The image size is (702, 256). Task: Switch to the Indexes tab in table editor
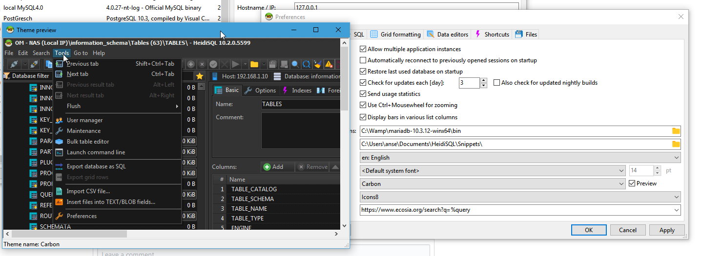297,91
